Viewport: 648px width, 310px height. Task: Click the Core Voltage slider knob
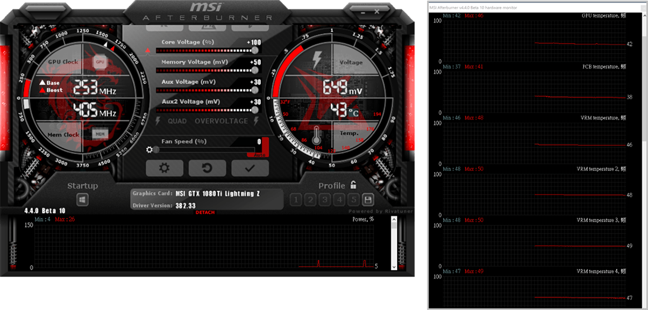click(x=255, y=50)
